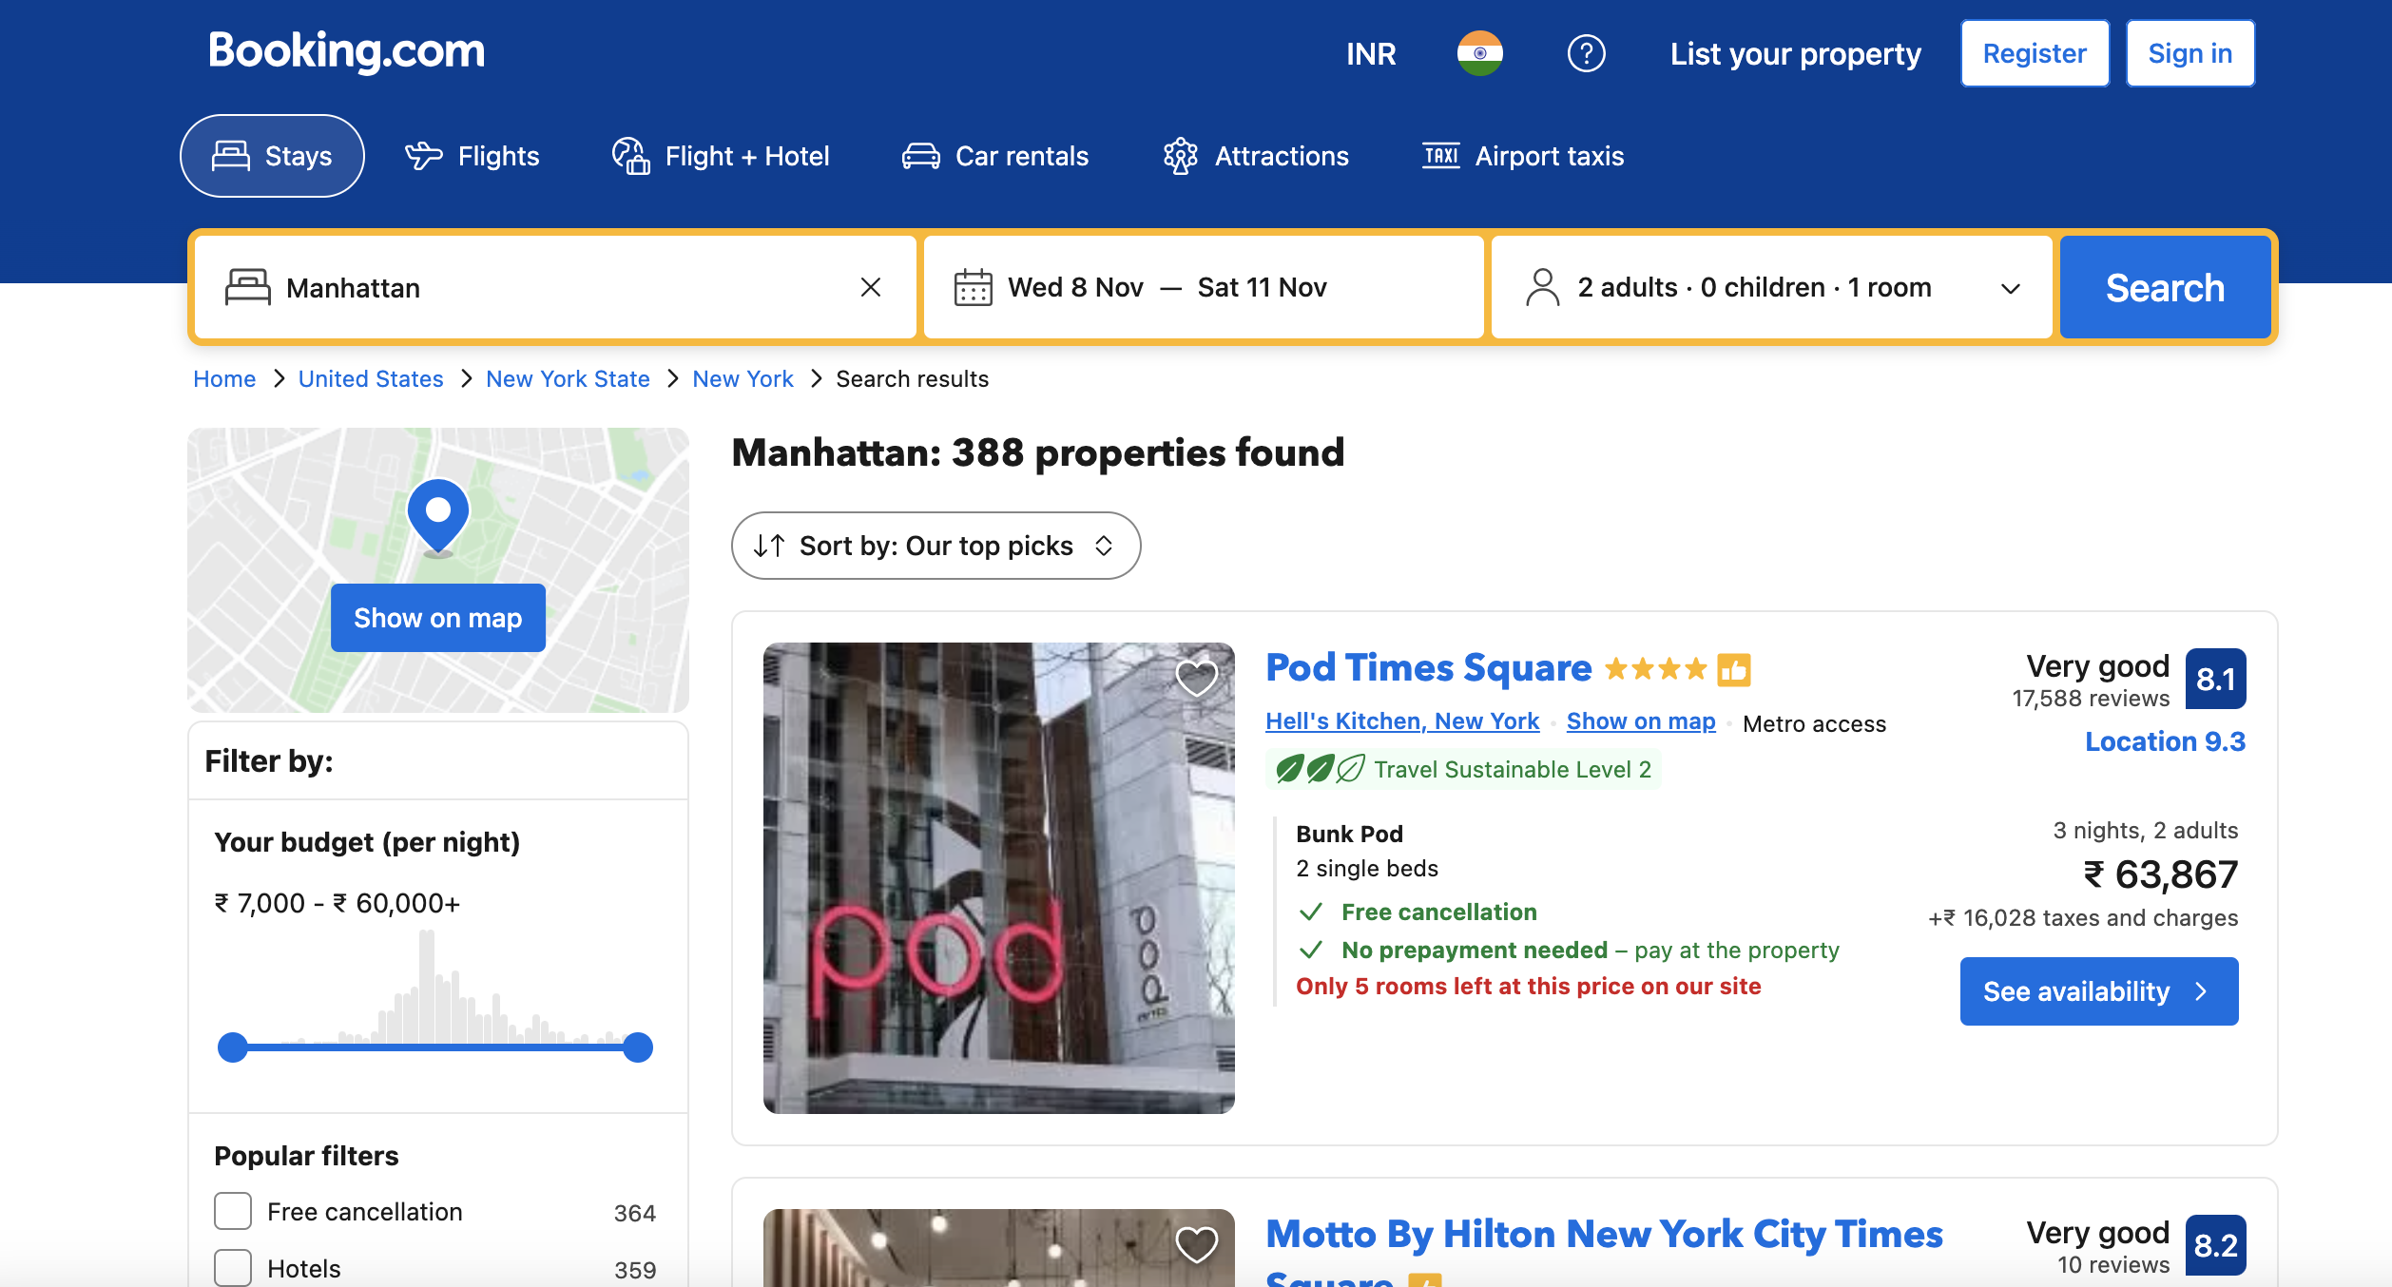Change language via the India flag icon

(1480, 53)
